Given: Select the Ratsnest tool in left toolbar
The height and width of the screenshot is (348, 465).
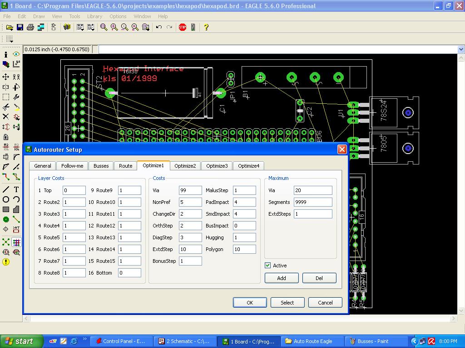Looking at the screenshot, I should click(x=6, y=242).
